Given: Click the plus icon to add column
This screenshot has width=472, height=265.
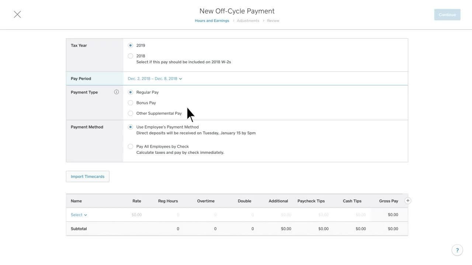Looking at the screenshot, I should pos(407,201).
